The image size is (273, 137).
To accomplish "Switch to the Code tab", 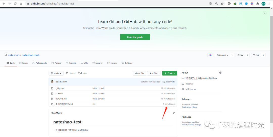I will coord(11,63).
